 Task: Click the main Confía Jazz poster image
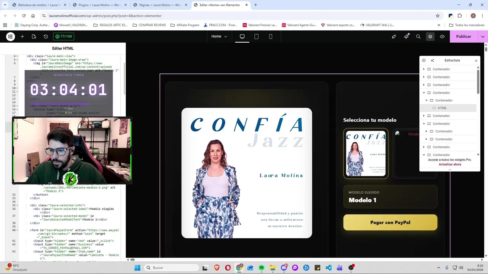247,173
